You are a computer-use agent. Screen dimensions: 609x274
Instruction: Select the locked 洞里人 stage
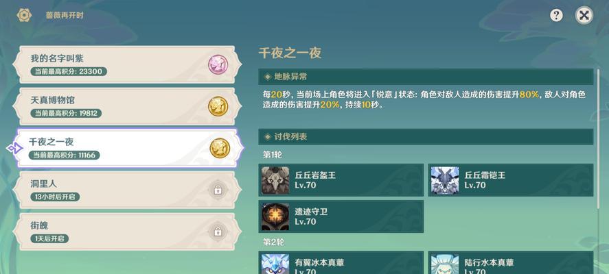click(127, 190)
